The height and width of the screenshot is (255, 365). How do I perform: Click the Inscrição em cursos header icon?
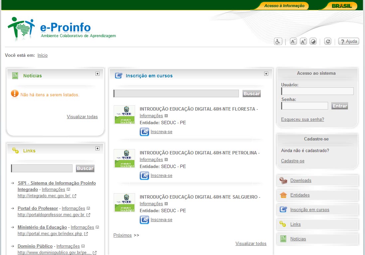pyautogui.click(x=118, y=75)
